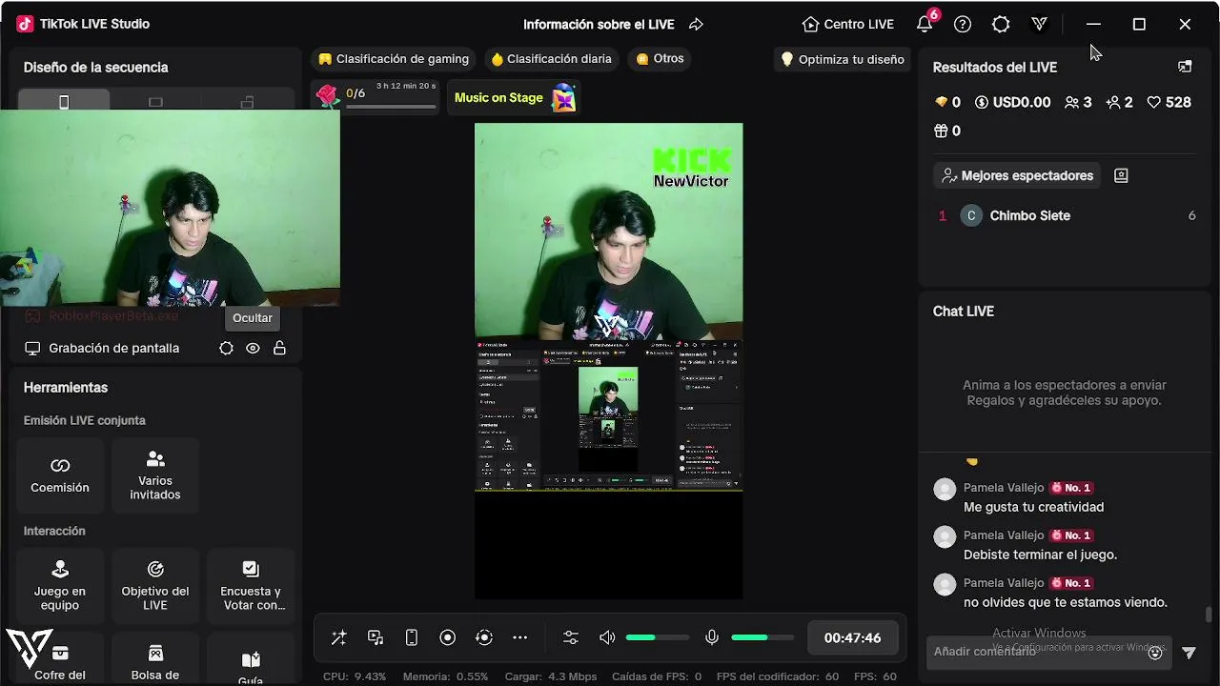Open application settings gear icon
The image size is (1220, 686).
1001,24
